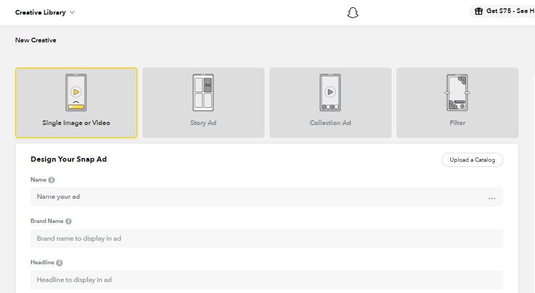Open the ellipsis menu in Name field
Screen dimensions: 535x293
pyautogui.click(x=492, y=198)
